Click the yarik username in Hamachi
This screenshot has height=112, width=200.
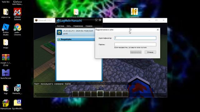(65, 34)
